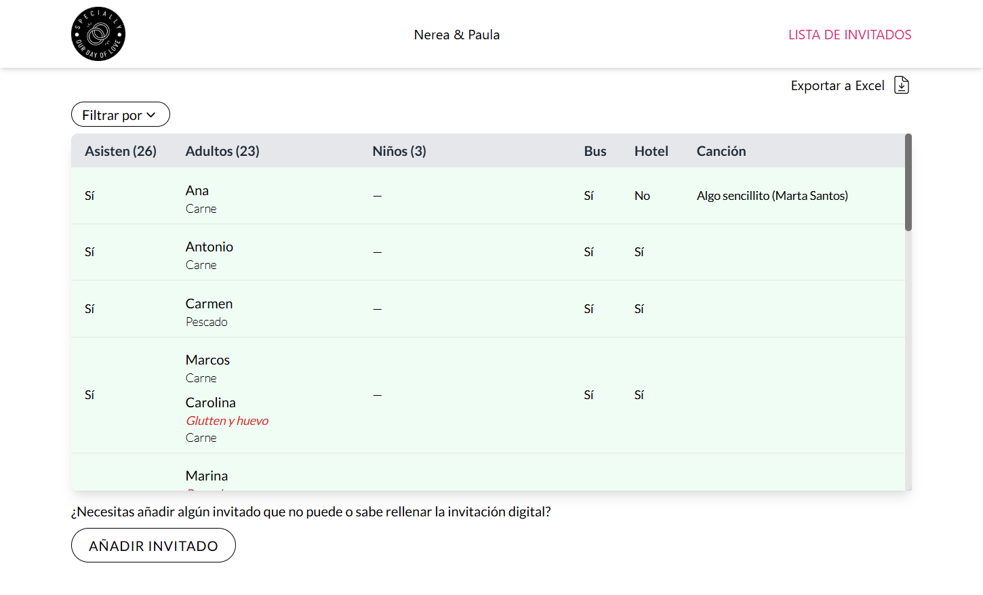Select guest name Marina
Viewport: 983px width, 595px height.
(207, 476)
